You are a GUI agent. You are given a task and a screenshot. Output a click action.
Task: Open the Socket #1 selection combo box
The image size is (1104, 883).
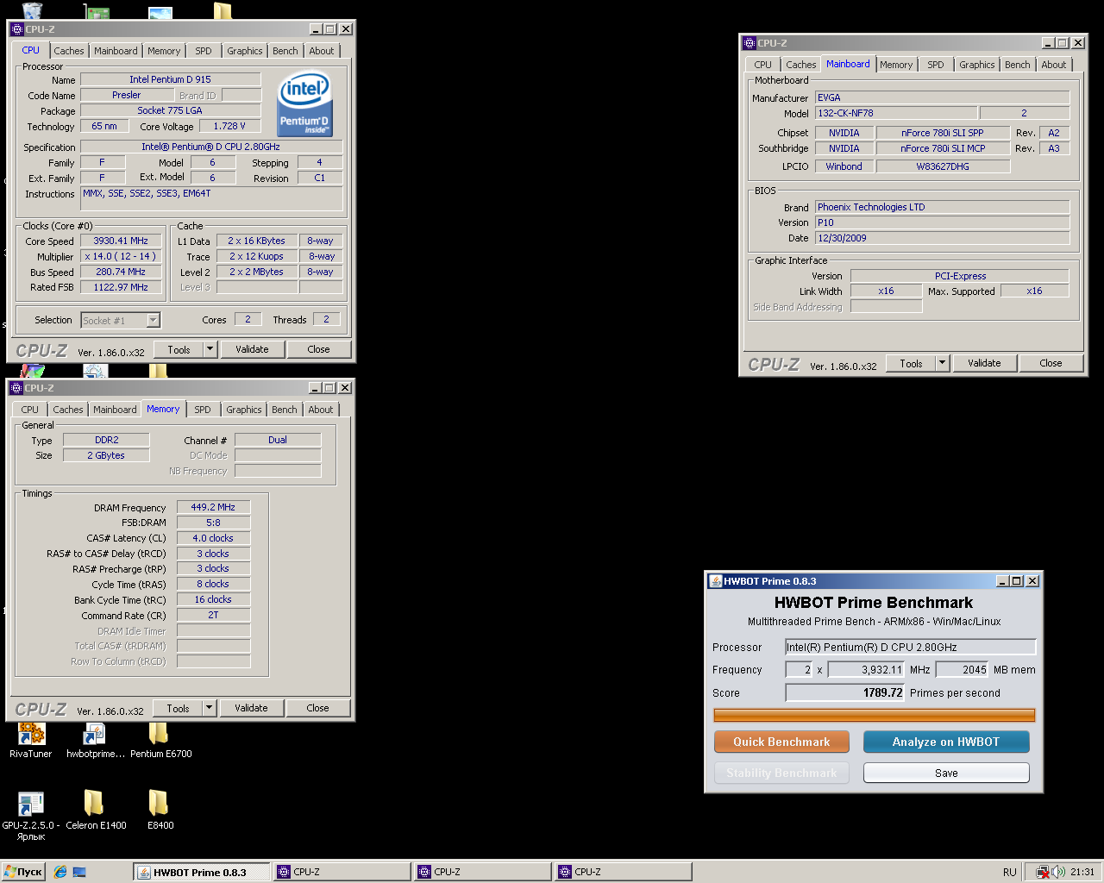(121, 320)
